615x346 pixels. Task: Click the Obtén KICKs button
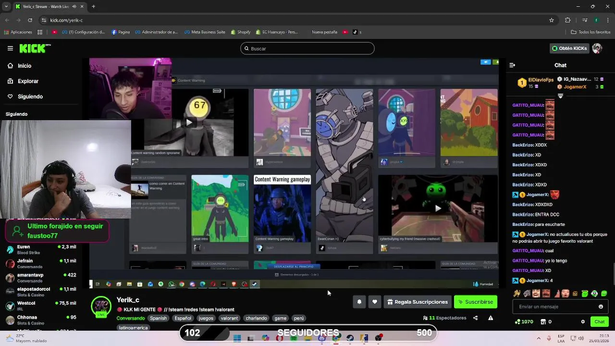569,49
